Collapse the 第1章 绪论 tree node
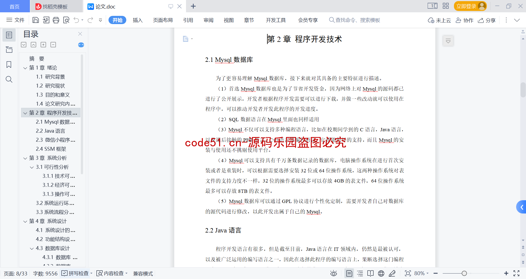Screen dimensions: 526x279 point(25,68)
